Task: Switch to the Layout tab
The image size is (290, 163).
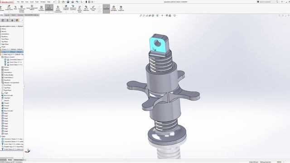Action: [x=7, y=15]
